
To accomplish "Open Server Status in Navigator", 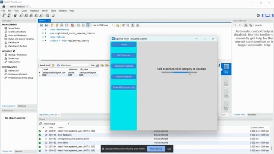I will coord(14,28).
